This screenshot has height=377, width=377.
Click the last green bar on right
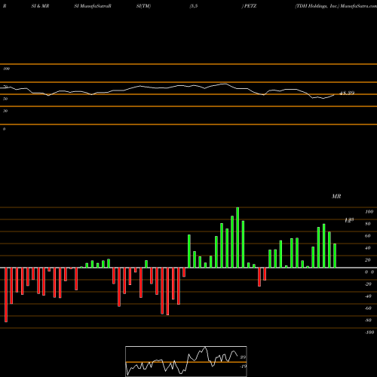point(335,256)
